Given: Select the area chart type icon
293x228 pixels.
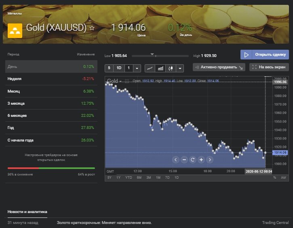Looking at the screenshot, I should 160,68.
